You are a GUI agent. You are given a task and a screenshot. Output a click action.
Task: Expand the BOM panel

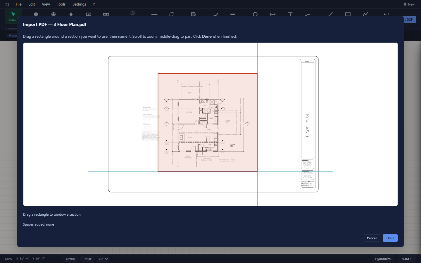407,259
